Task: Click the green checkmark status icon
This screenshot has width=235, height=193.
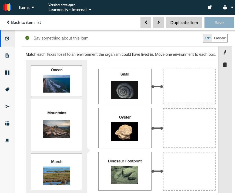Action: click(27, 38)
